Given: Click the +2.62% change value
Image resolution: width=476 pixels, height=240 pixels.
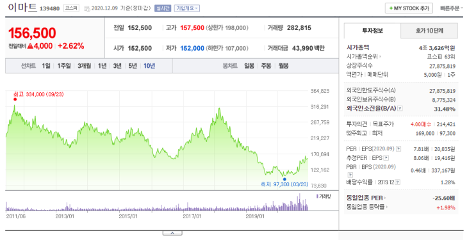Looking at the screenshot, I should coord(70,46).
